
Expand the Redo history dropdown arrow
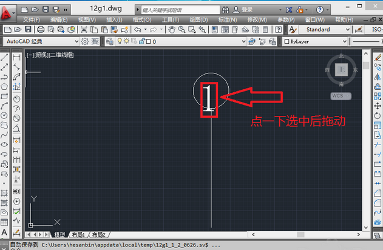161,30
